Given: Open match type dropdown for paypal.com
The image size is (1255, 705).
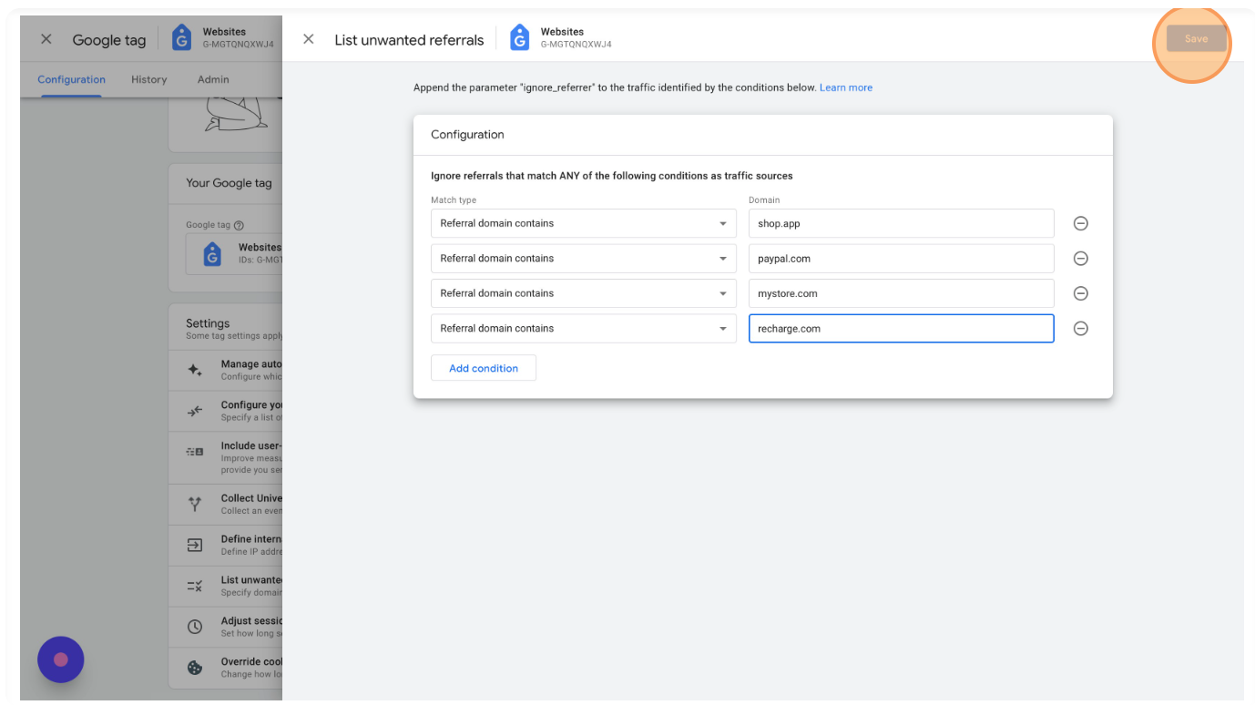Looking at the screenshot, I should point(583,259).
